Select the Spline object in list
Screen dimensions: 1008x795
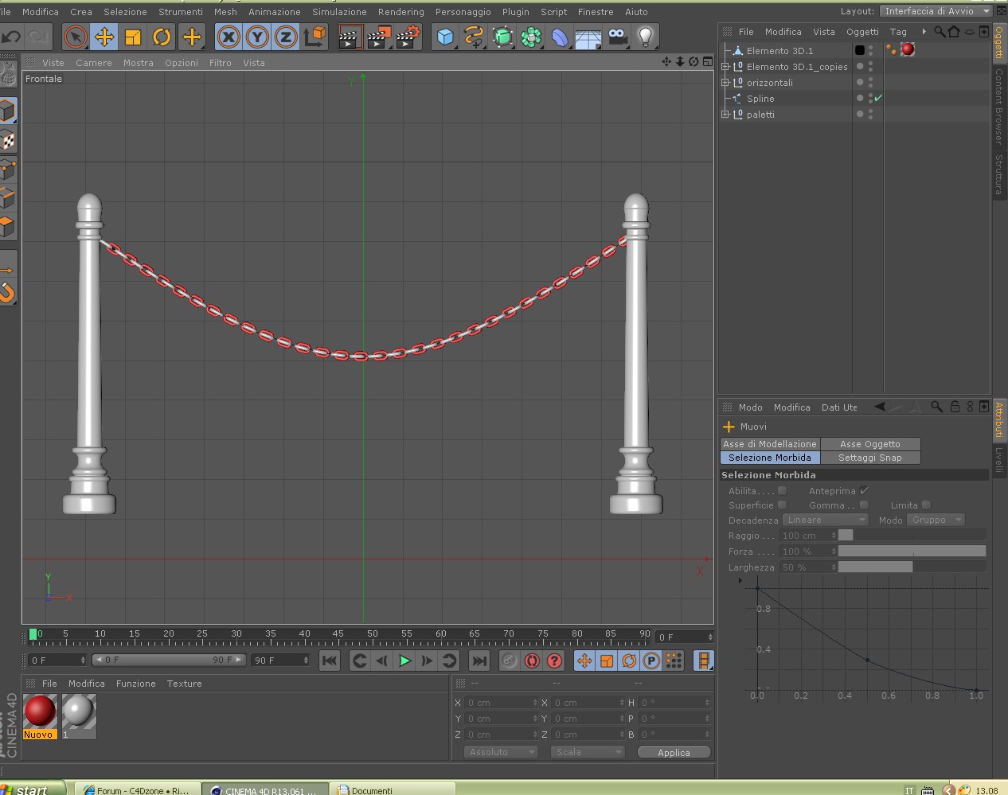coord(760,99)
